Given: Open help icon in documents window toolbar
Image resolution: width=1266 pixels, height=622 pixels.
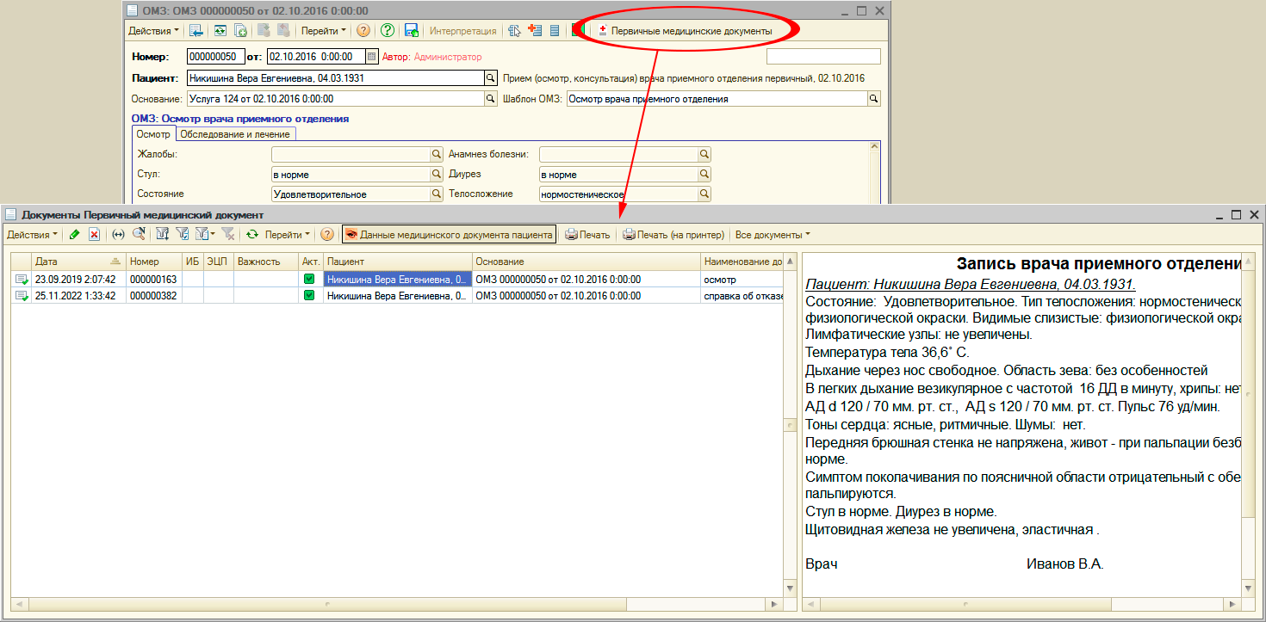Looking at the screenshot, I should tap(327, 234).
